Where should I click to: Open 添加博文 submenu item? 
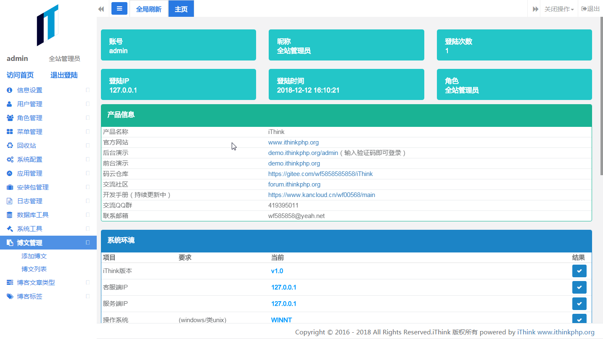[x=34, y=256]
